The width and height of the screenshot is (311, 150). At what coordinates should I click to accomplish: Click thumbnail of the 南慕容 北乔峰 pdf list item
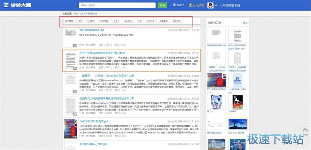pos(71,83)
